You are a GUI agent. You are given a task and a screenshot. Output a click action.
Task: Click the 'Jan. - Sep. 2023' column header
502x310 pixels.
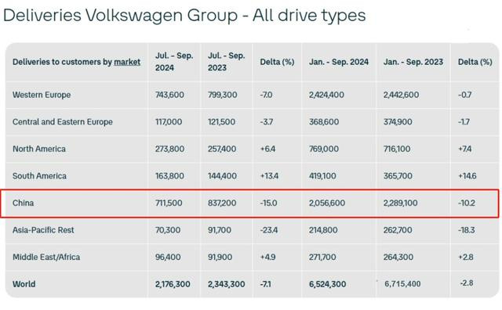[x=413, y=62]
